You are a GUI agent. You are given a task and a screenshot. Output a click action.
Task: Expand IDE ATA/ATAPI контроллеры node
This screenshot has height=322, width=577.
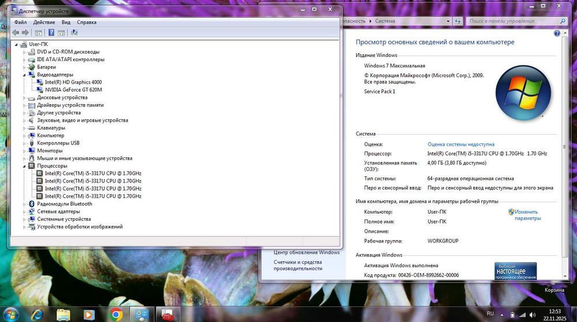coord(24,60)
